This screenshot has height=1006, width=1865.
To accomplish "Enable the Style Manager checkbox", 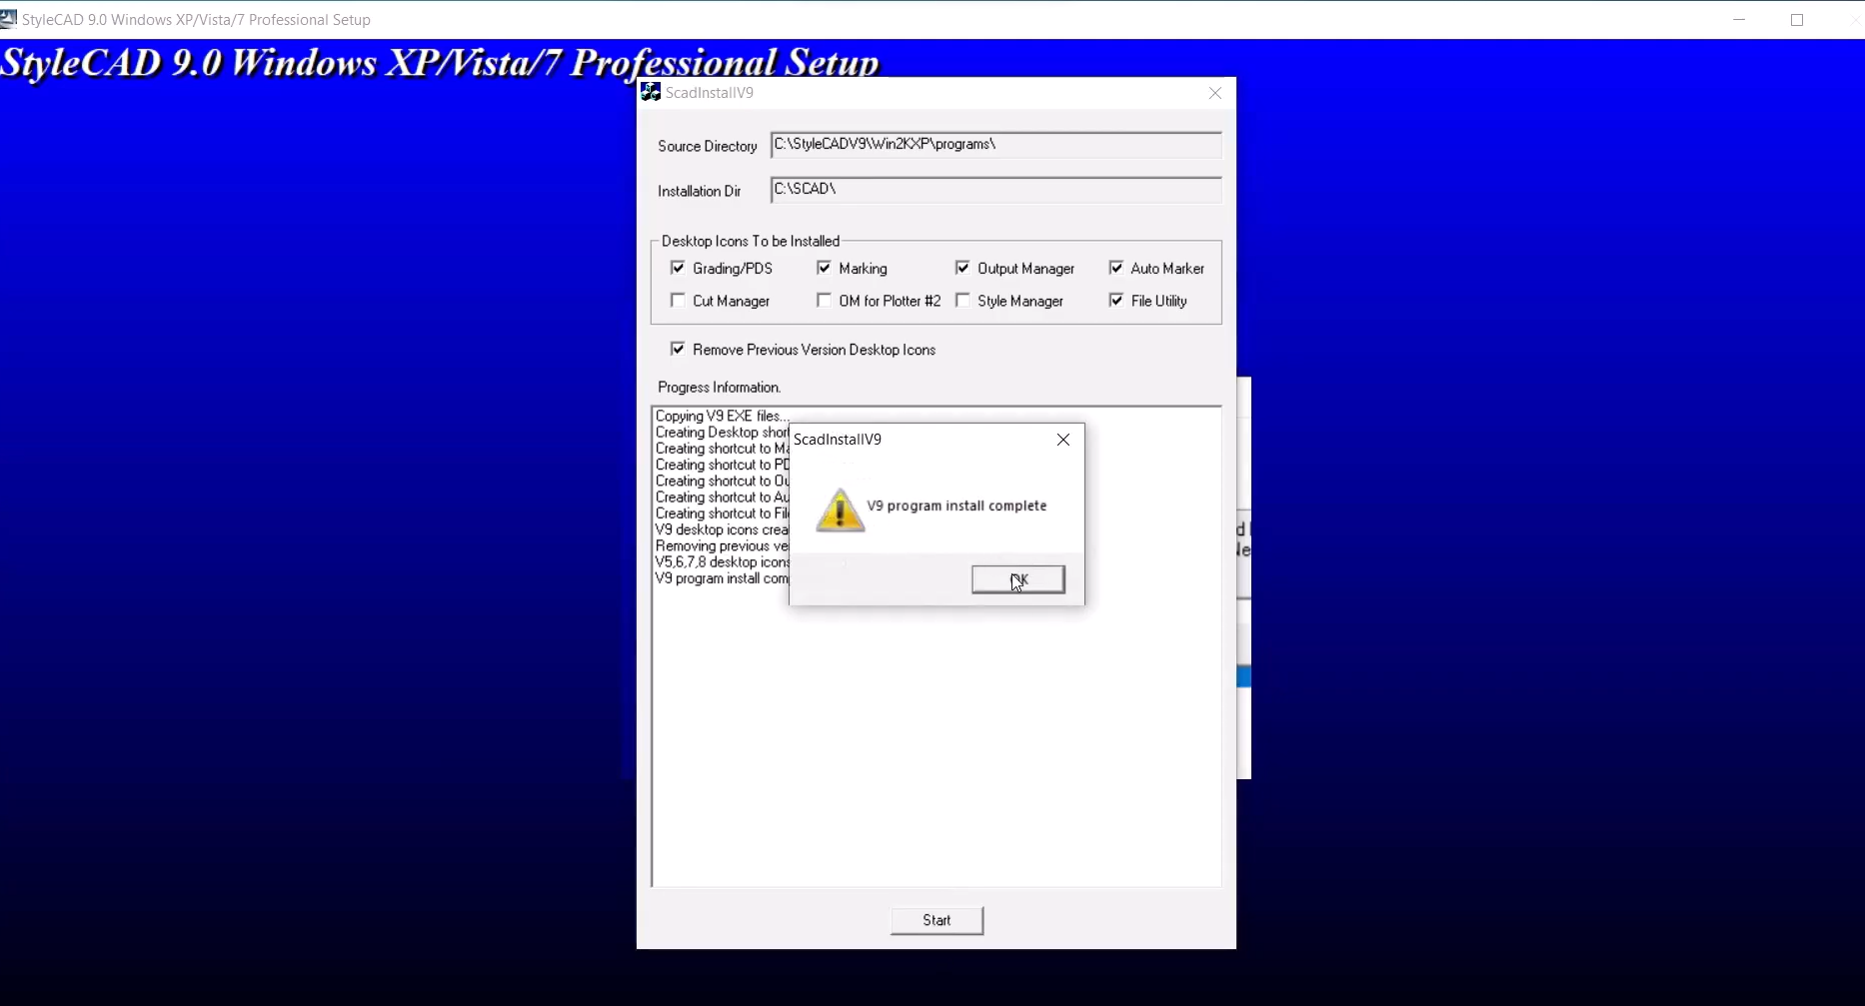I will coord(962,301).
